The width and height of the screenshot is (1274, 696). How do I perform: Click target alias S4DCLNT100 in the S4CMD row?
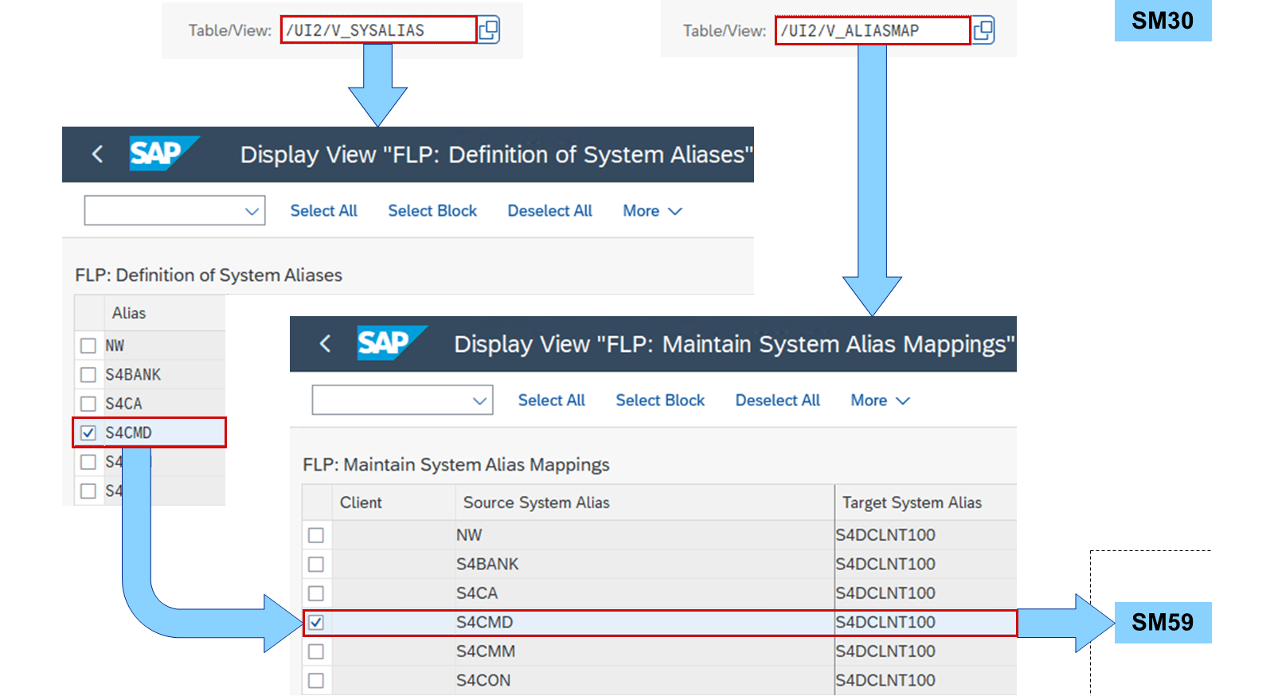[885, 622]
